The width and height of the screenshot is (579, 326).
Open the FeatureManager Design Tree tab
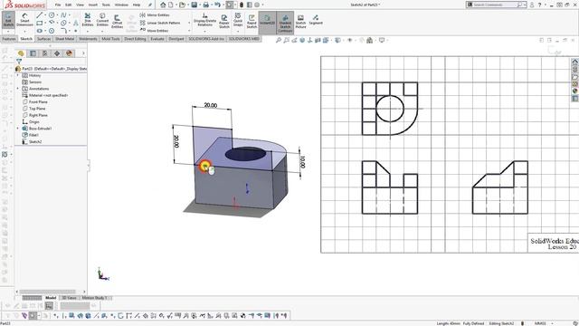(x=21, y=53)
